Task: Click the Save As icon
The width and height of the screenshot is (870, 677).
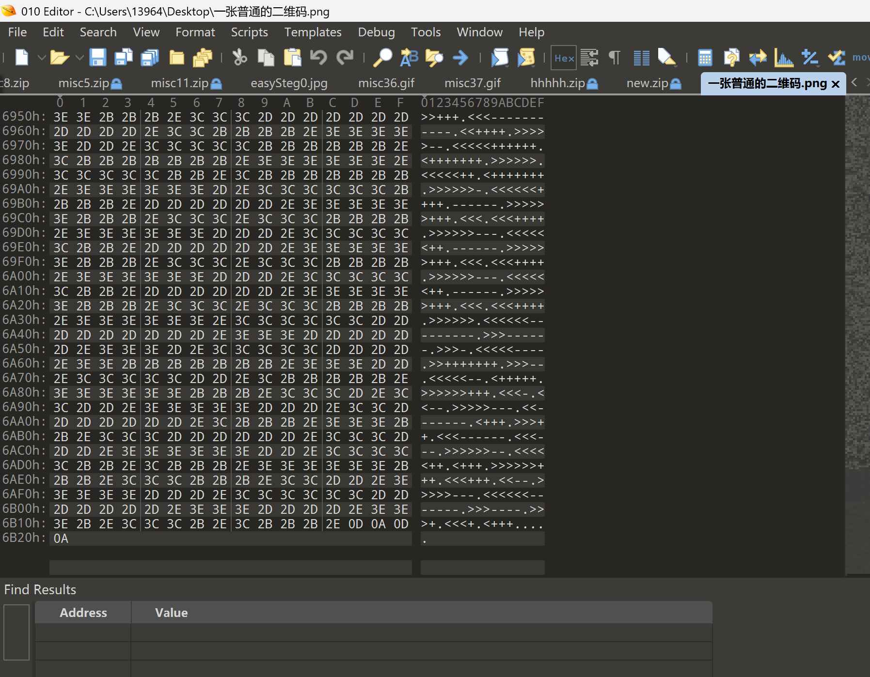Action: point(124,58)
